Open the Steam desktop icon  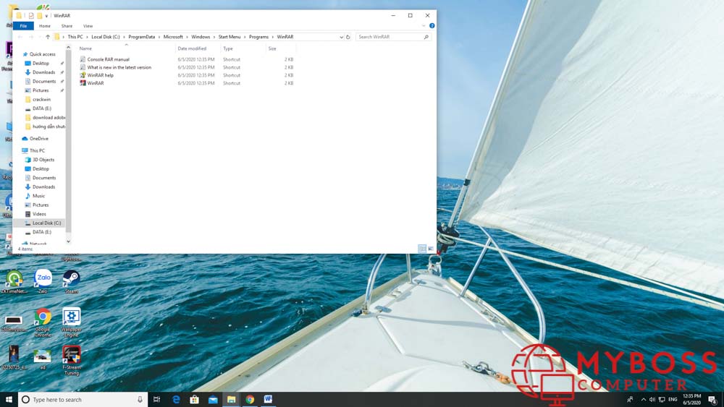coord(71,279)
